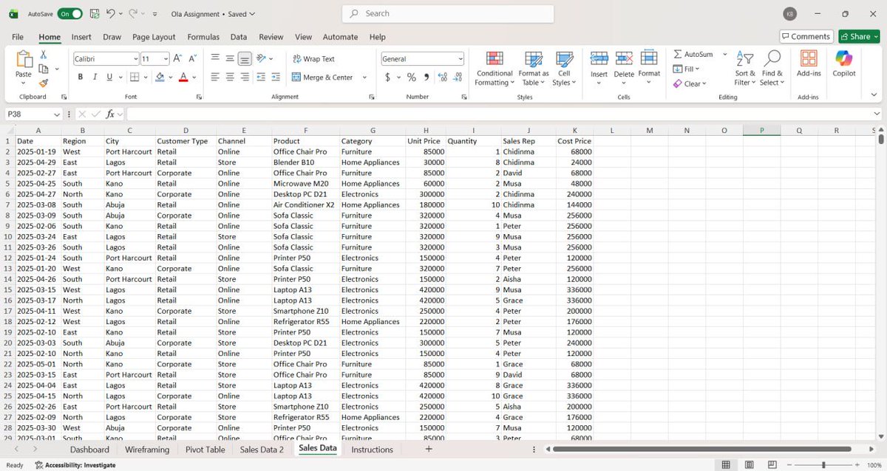Open Sort & Filter options
The width and height of the screenshot is (887, 471).
point(745,69)
